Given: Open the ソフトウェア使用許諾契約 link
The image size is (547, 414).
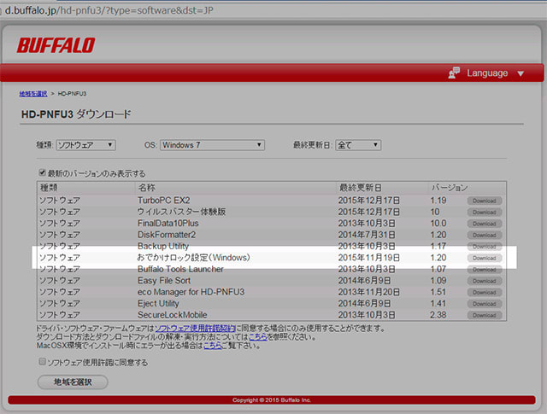Looking at the screenshot, I should point(195,329).
